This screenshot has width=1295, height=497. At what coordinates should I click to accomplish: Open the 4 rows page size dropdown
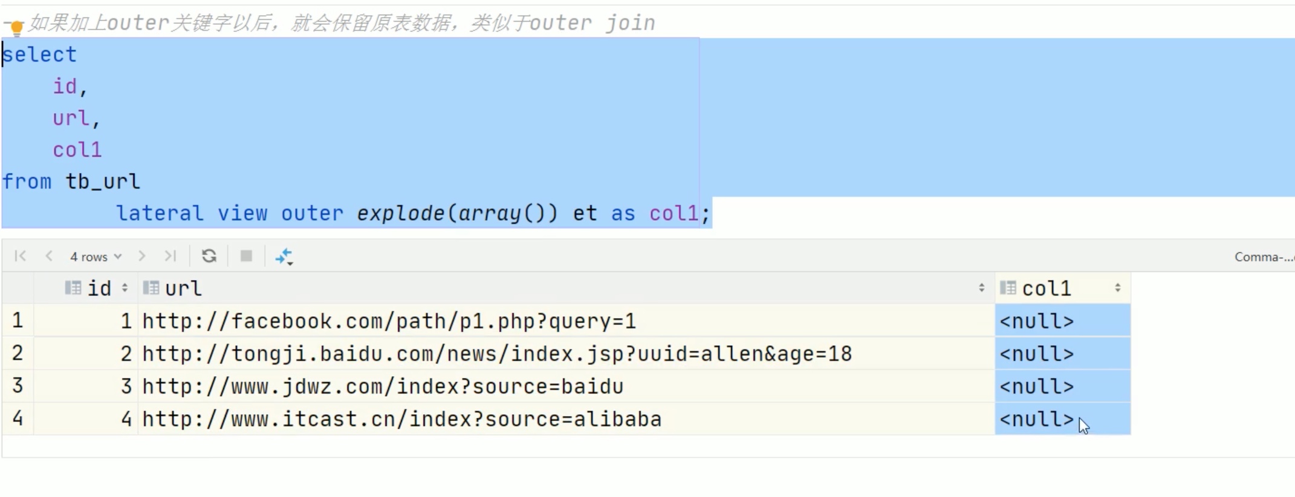[x=96, y=257]
